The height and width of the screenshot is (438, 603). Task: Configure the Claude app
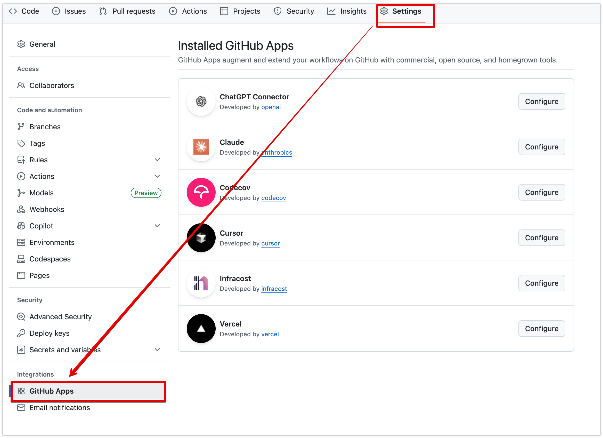(541, 147)
